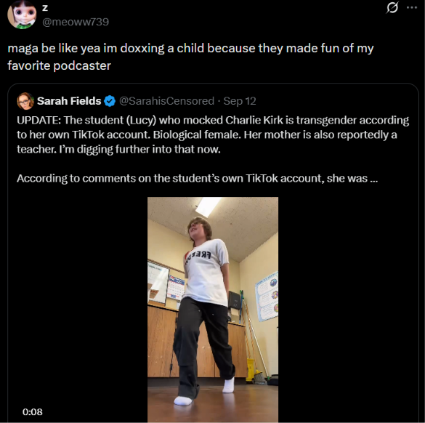Open Sarah Fields' small profile avatar
425x423 pixels.
pyautogui.click(x=25, y=101)
